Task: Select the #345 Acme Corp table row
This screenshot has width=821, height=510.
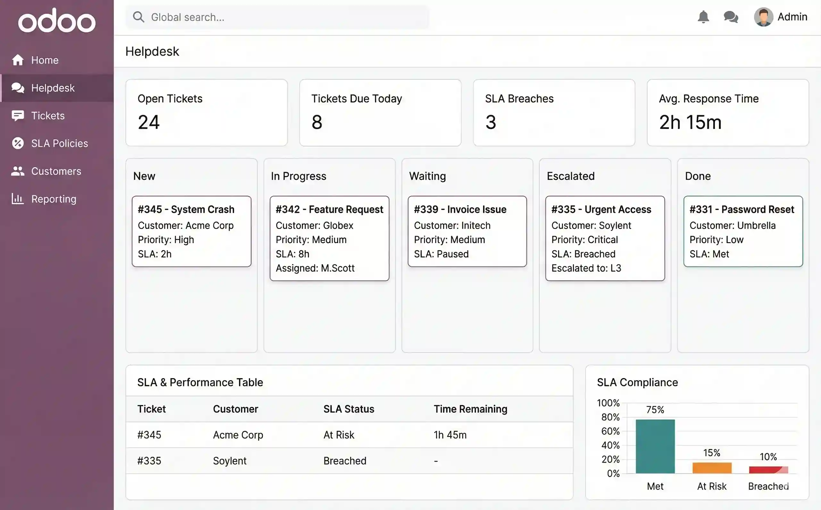Action: (349, 435)
